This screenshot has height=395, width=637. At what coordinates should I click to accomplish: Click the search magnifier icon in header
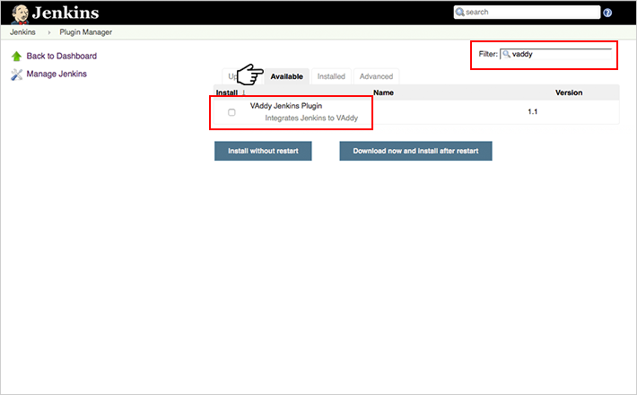[x=460, y=13]
